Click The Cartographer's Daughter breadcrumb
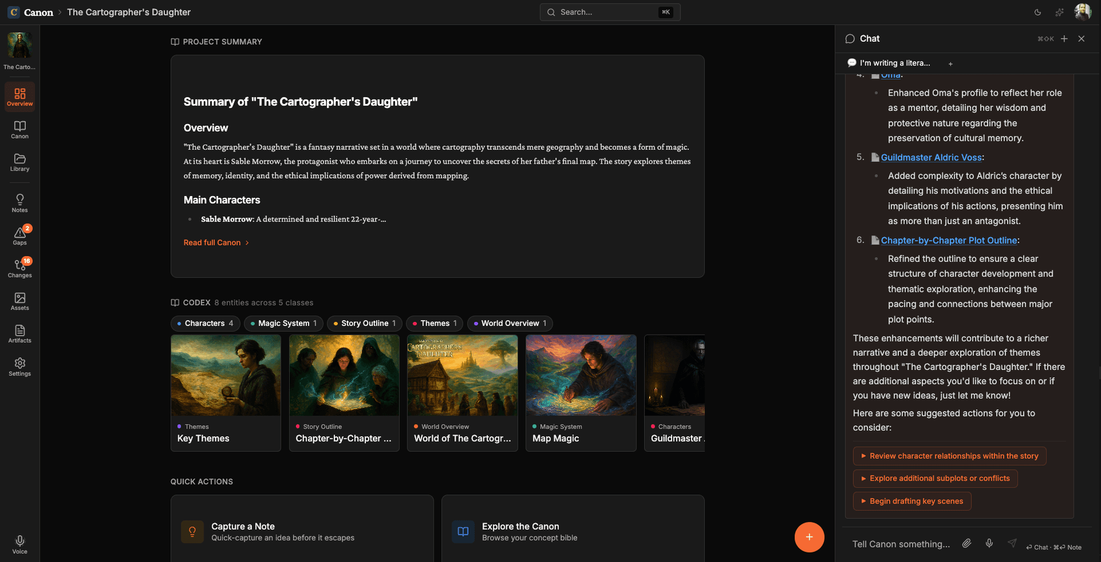 [128, 12]
